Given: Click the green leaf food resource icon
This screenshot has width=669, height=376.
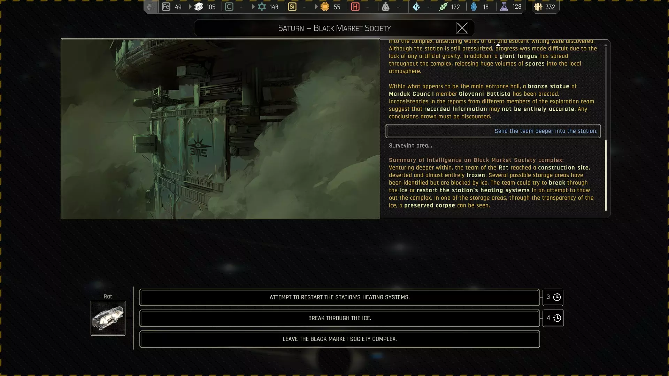Looking at the screenshot, I should [443, 7].
